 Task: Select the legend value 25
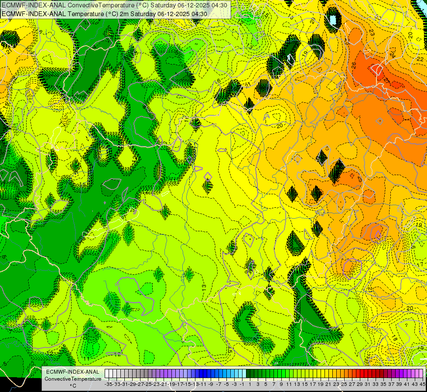[344, 384]
